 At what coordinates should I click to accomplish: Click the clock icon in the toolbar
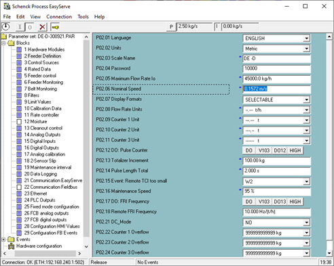pos(6,27)
